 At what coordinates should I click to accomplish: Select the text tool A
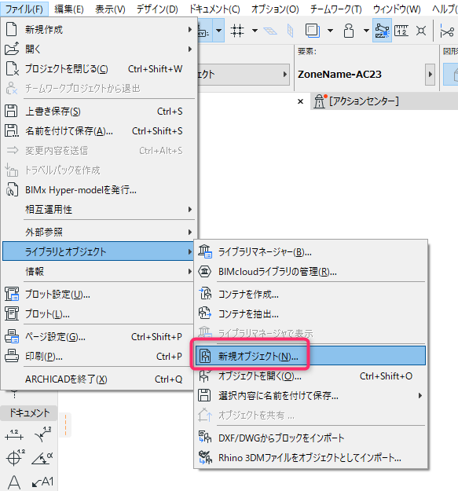(14, 482)
